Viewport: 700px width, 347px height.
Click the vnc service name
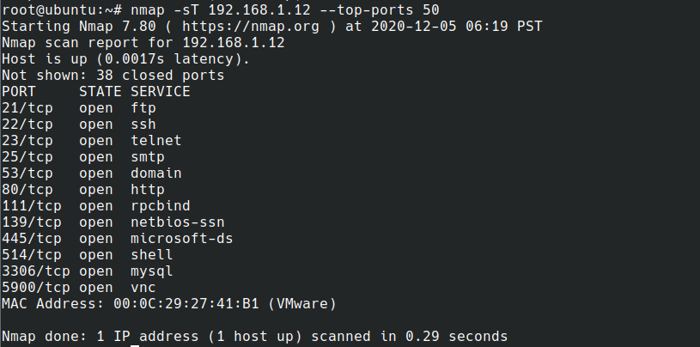(x=143, y=288)
